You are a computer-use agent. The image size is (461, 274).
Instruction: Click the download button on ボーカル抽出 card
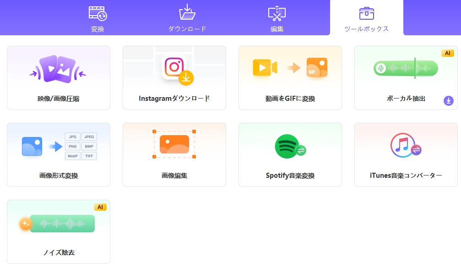coord(449,101)
